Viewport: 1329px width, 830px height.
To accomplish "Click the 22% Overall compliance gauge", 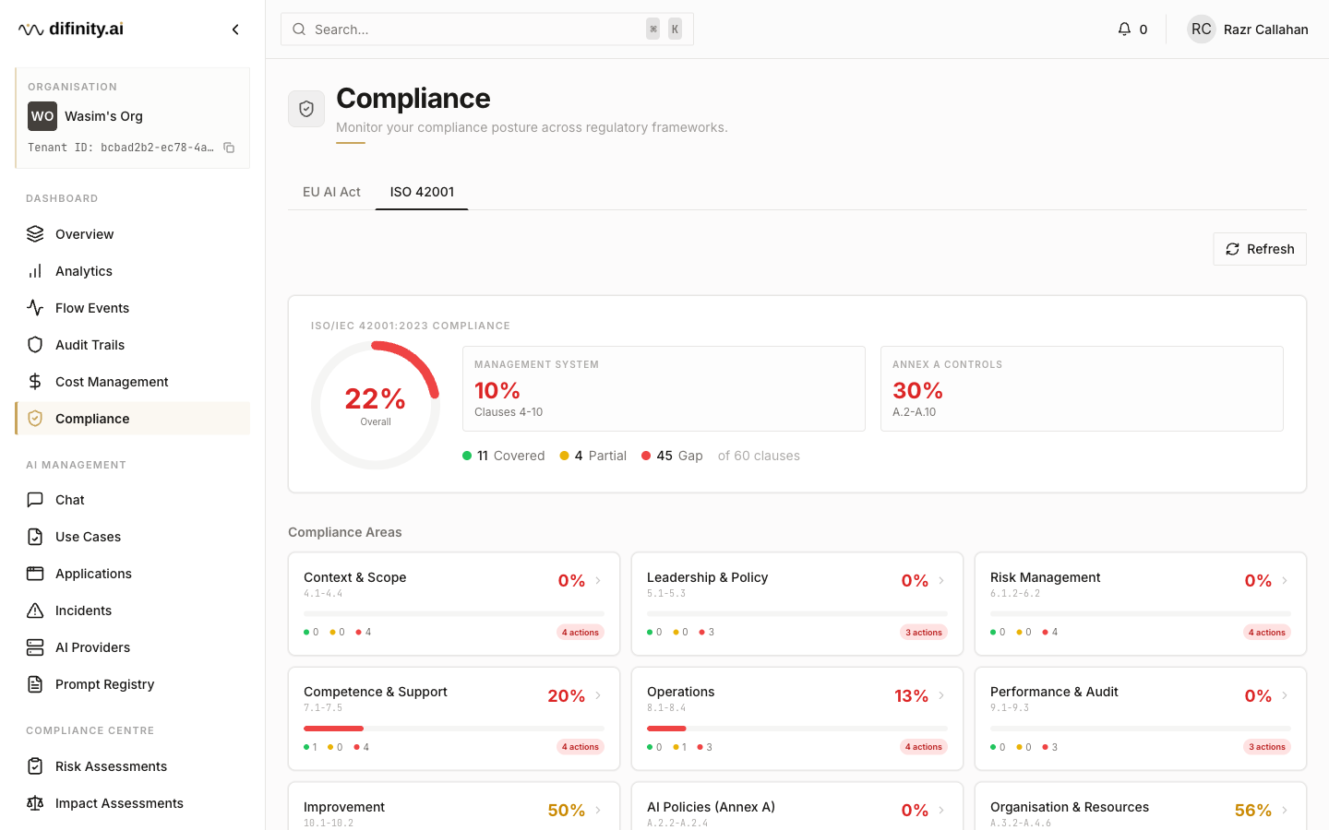I will [376, 406].
